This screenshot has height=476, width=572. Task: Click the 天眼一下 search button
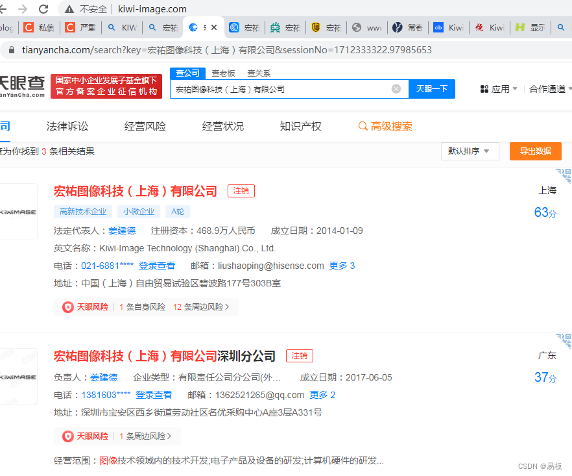click(431, 89)
